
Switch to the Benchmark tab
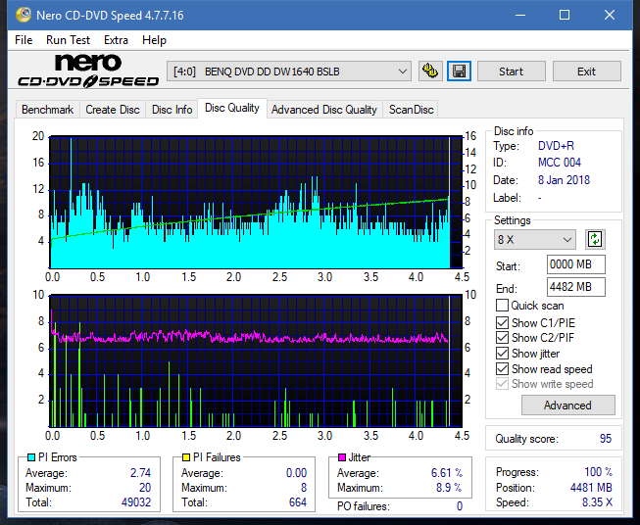click(x=48, y=110)
